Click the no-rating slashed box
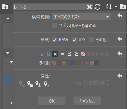 tap(83, 54)
